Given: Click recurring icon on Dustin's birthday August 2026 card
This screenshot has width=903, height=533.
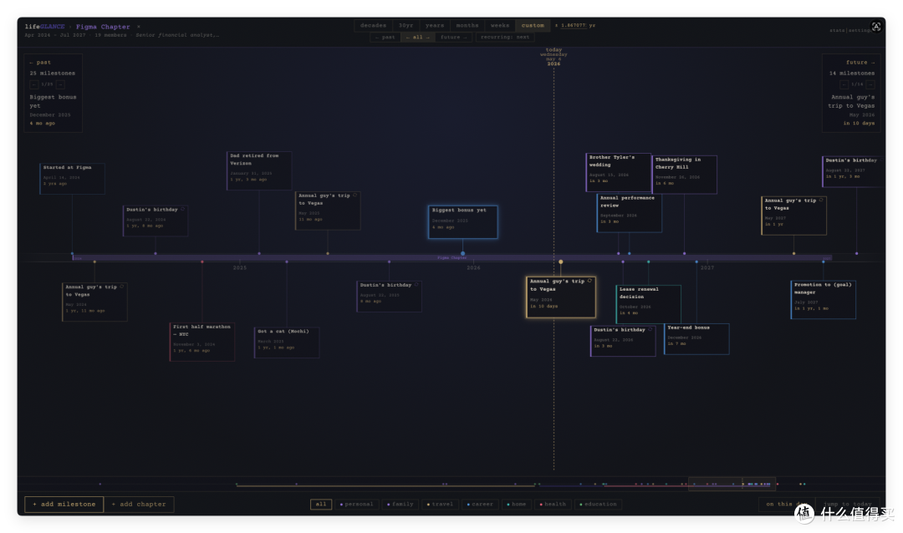Looking at the screenshot, I should click(x=650, y=329).
